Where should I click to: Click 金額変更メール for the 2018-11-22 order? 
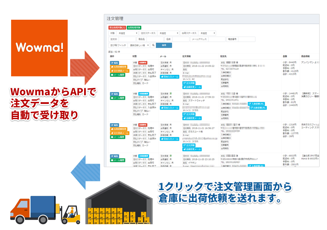click(192, 87)
